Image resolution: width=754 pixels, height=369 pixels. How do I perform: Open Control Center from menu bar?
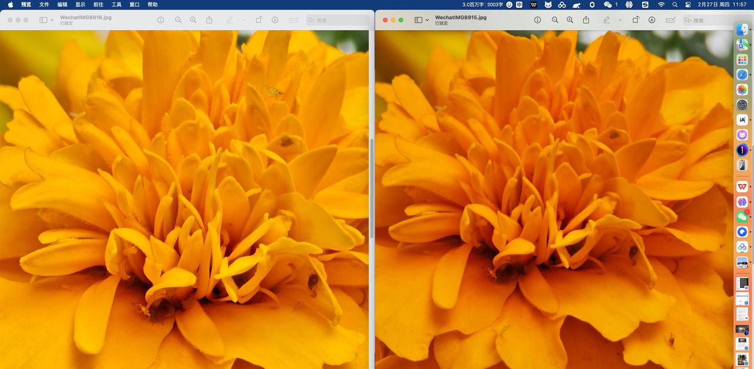click(688, 4)
